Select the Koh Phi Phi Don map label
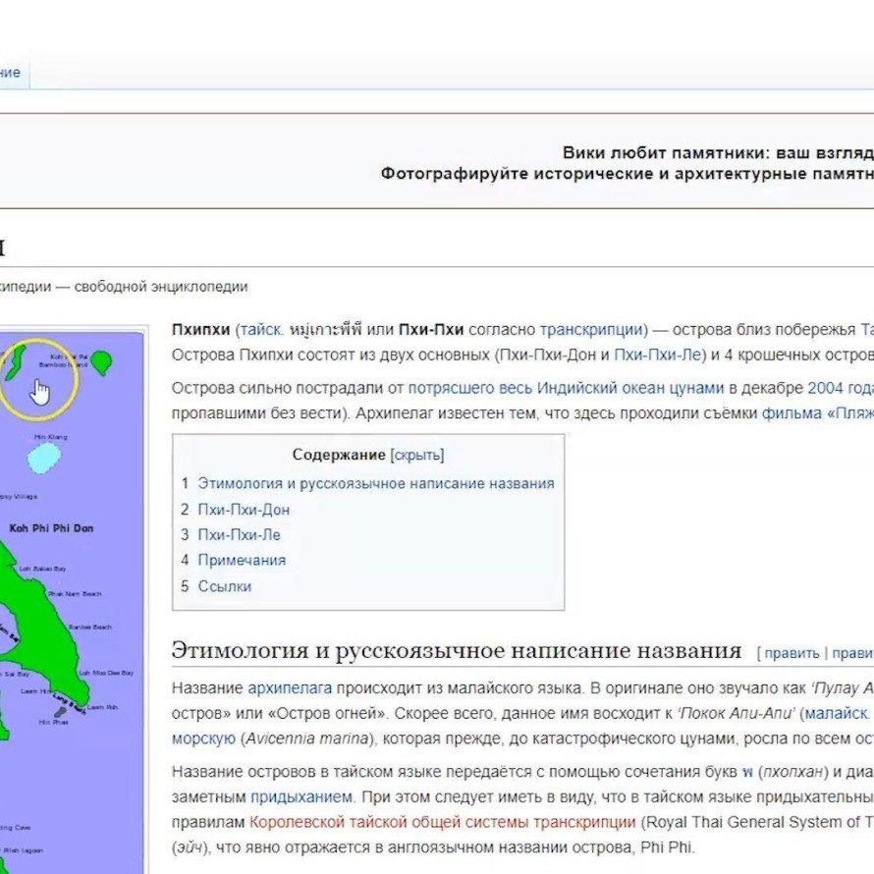Screen dimensions: 874x874 (x=51, y=528)
